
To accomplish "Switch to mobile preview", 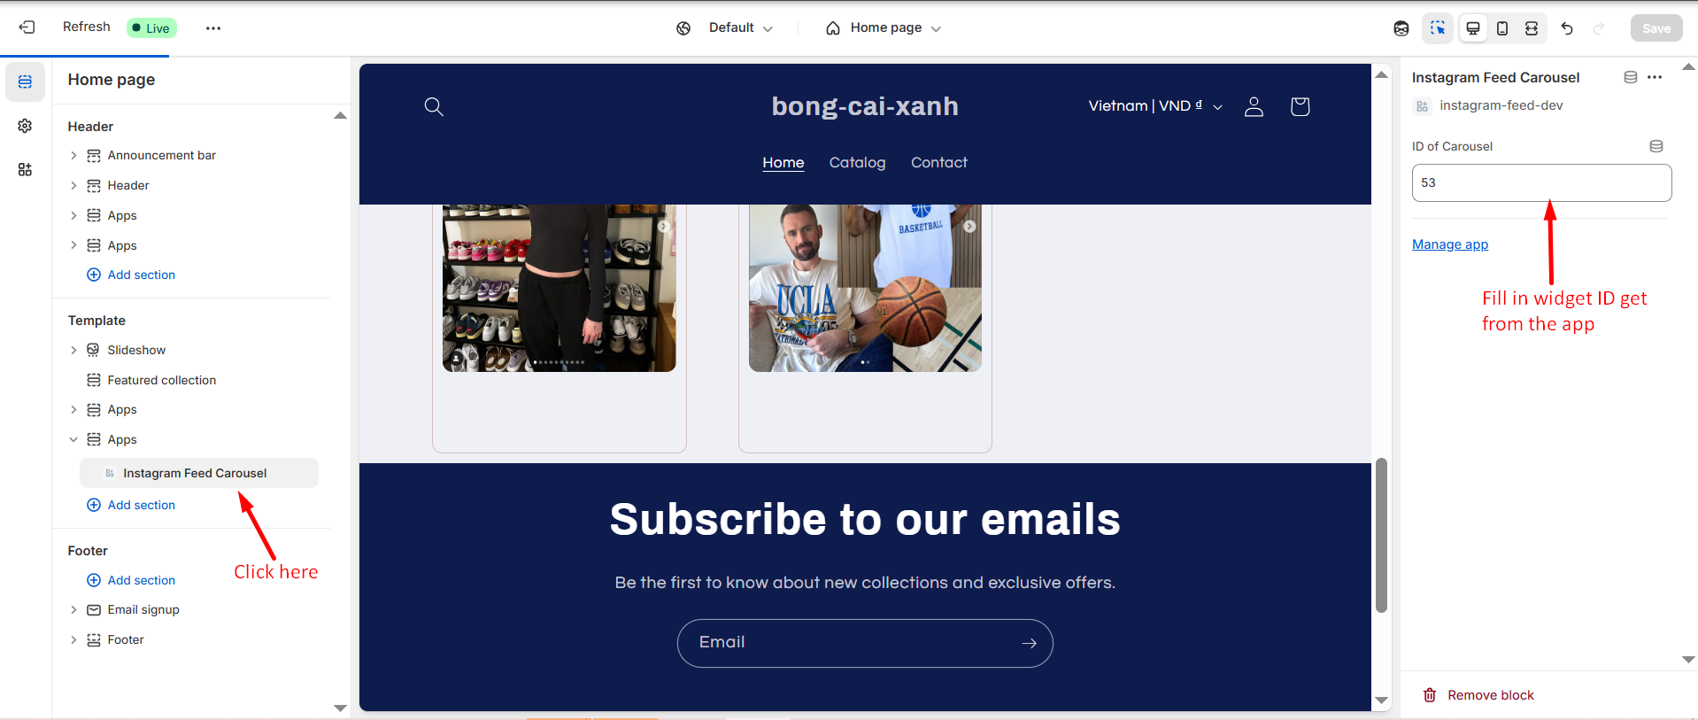I will pyautogui.click(x=1502, y=28).
